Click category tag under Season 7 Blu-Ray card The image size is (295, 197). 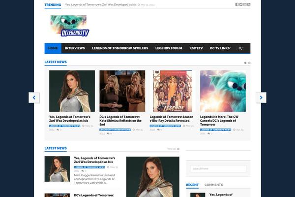click(165, 126)
